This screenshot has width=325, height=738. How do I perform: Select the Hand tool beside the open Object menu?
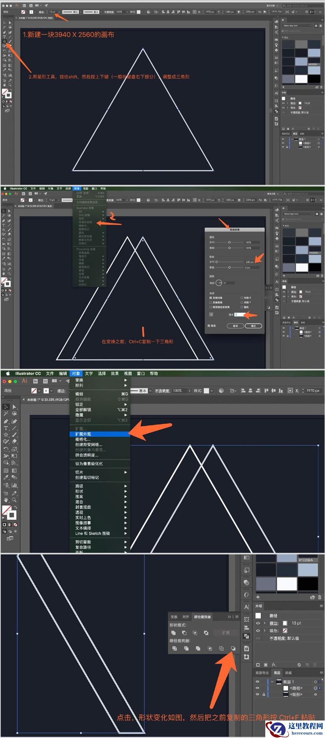click(6, 500)
